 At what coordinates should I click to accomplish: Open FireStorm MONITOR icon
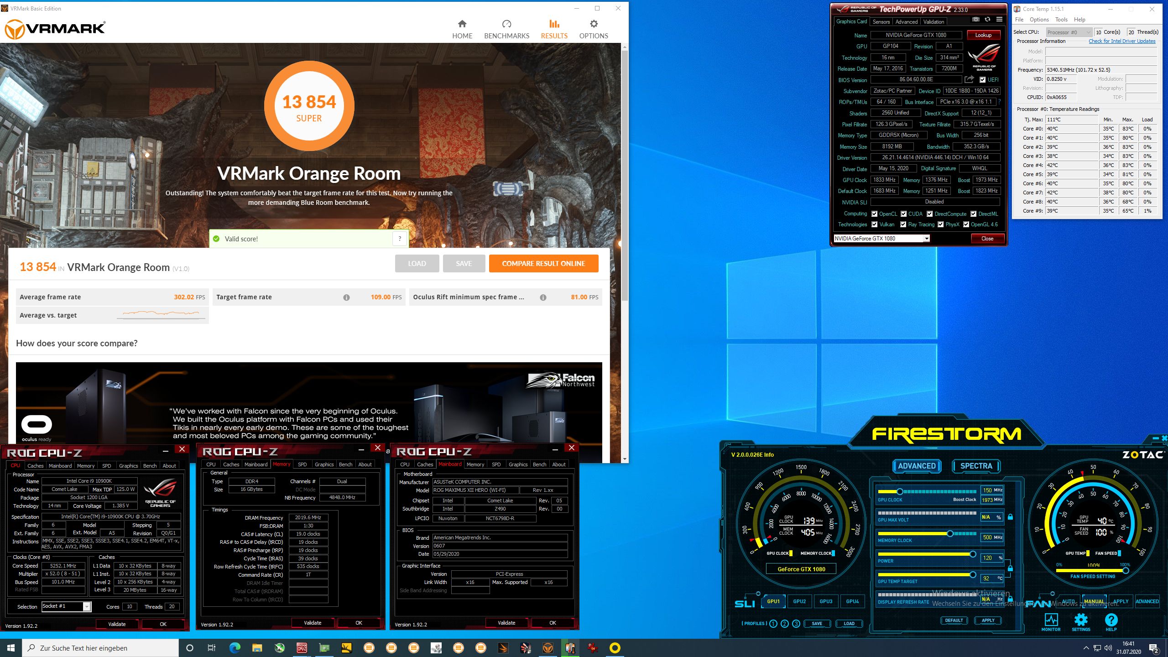click(x=1051, y=622)
